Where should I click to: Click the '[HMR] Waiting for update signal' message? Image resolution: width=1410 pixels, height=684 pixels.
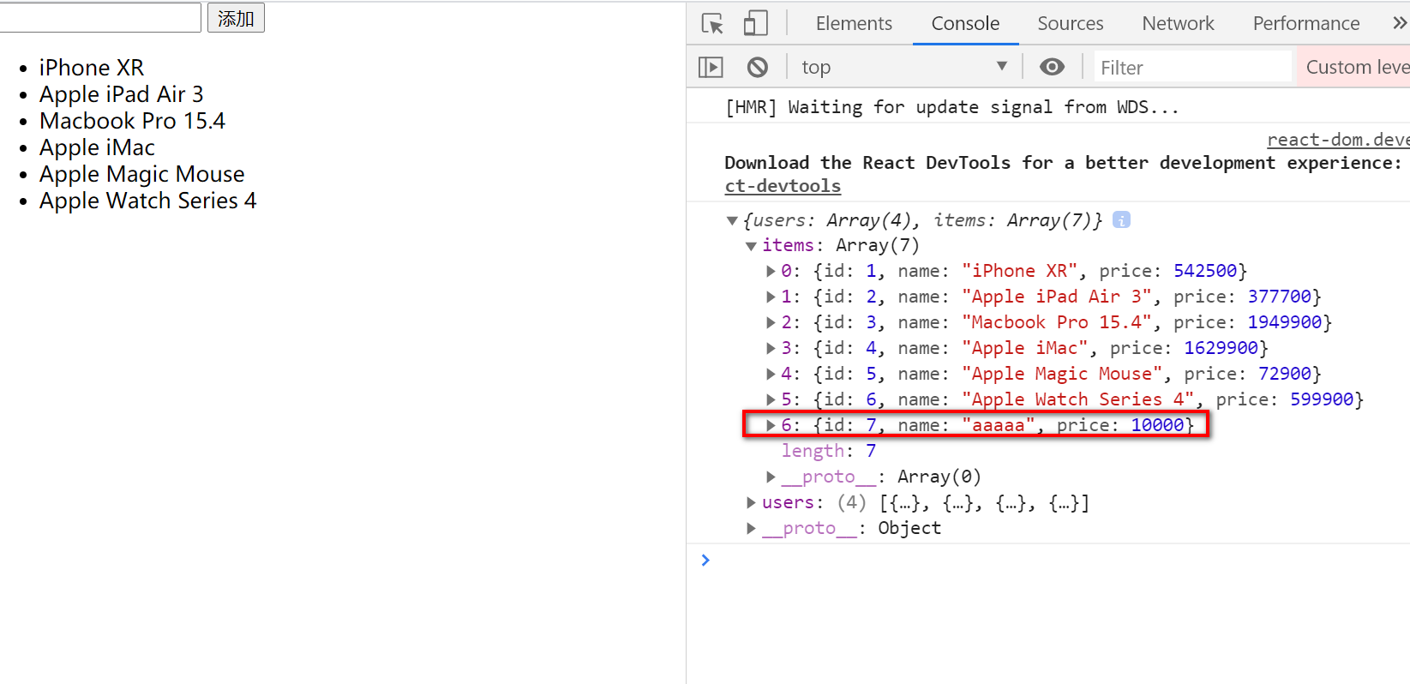(952, 107)
